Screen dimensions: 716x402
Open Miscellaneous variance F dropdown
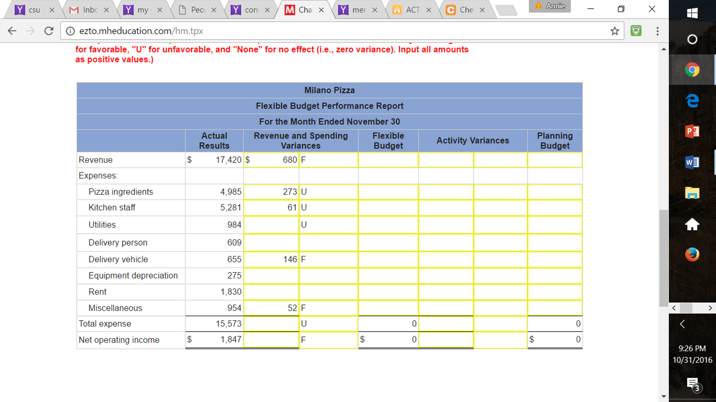coord(329,308)
